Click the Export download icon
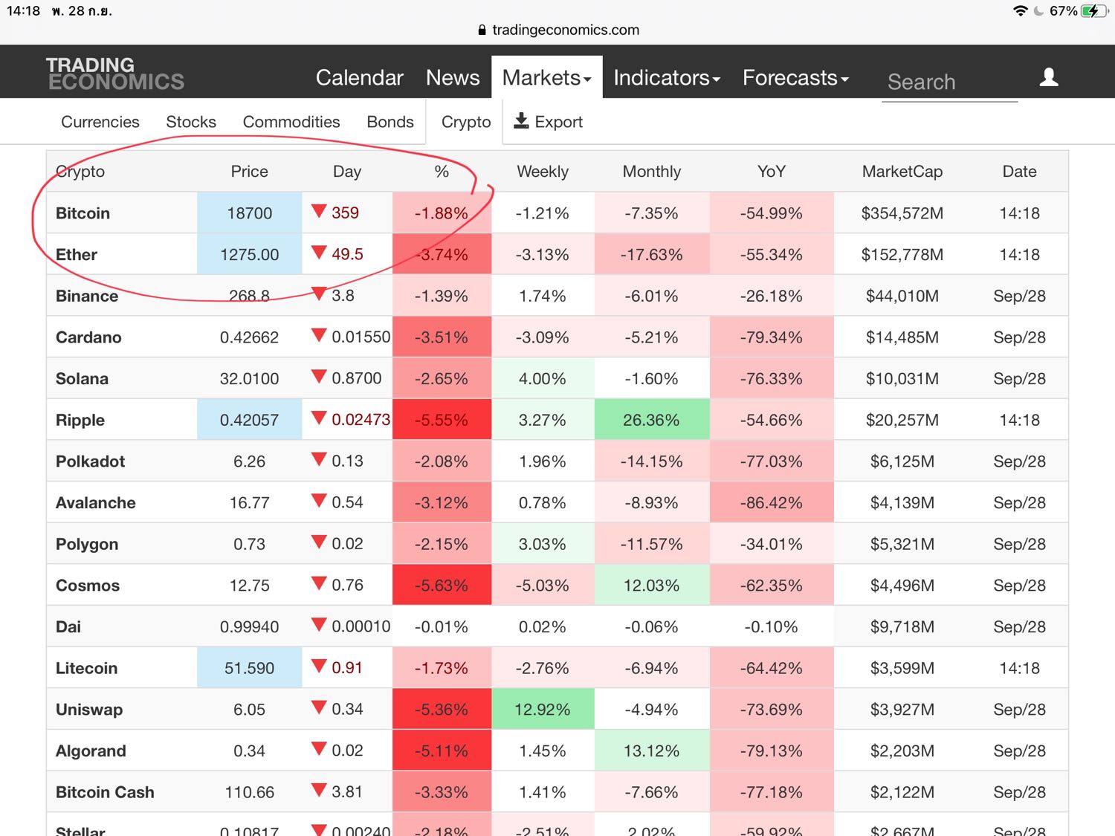Viewport: 1115px width, 836px height. pos(522,121)
